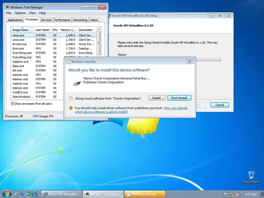Click the Windows Start orb
The height and width of the screenshot is (198, 264).
[7, 194]
